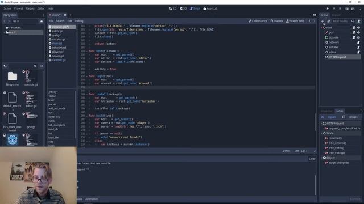Stop the running project
364x204 pixels.
click(340, 8)
